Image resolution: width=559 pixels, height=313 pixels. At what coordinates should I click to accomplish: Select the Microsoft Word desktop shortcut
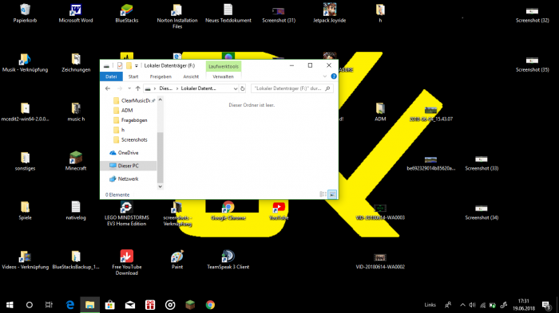click(76, 14)
